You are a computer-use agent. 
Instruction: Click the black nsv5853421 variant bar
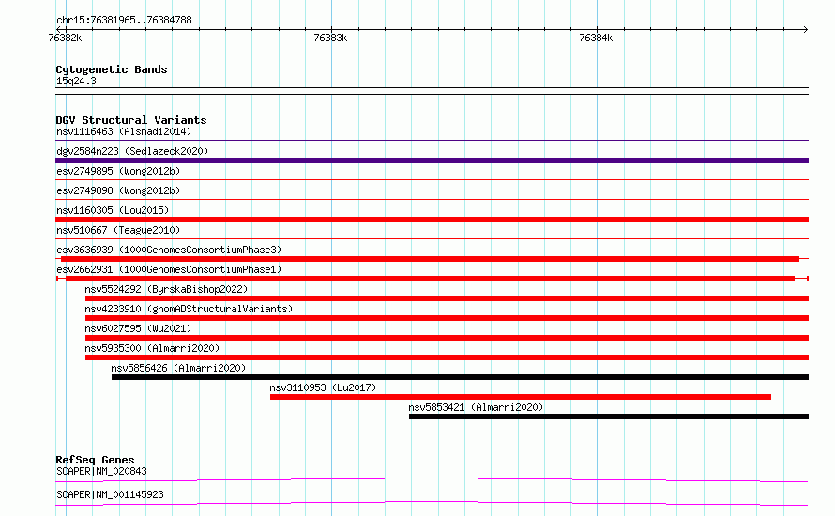[609, 417]
